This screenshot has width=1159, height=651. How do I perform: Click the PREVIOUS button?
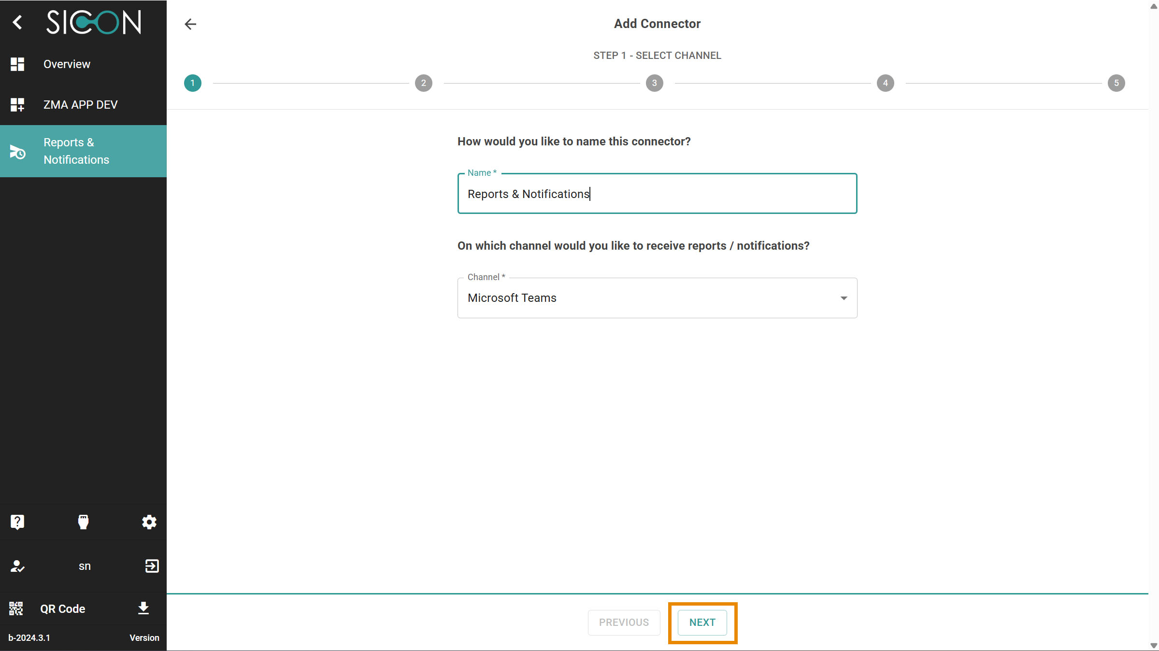624,623
